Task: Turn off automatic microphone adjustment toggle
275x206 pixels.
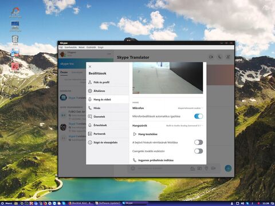Action: (198, 116)
